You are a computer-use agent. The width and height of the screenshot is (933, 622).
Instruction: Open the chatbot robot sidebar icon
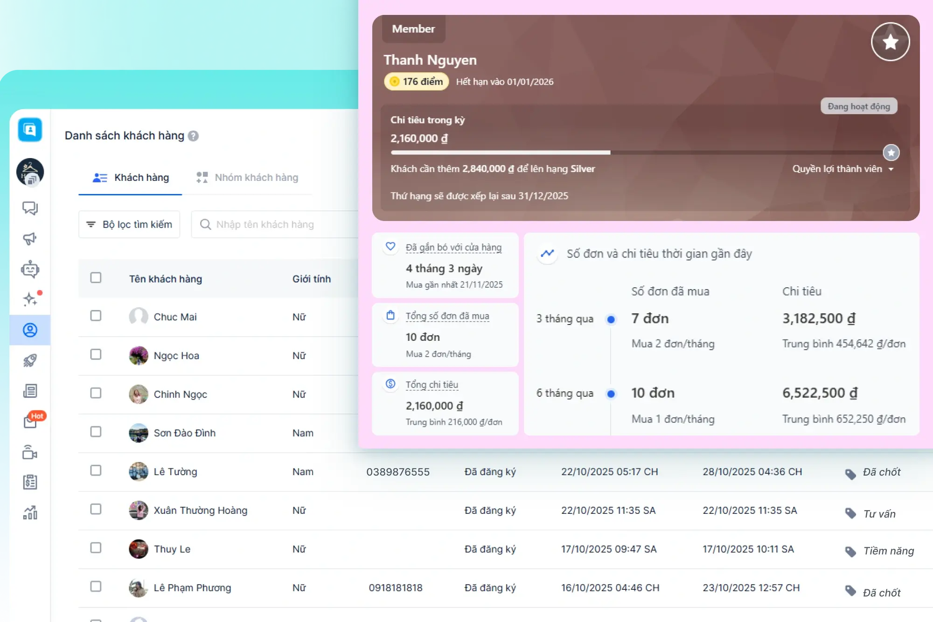pyautogui.click(x=30, y=269)
